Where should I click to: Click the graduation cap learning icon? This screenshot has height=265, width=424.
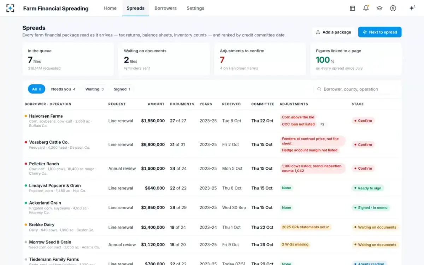[x=379, y=8]
